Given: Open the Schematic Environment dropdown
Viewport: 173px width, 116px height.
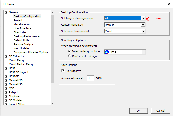Looking at the screenshot, I should pyautogui.click(x=143, y=31).
